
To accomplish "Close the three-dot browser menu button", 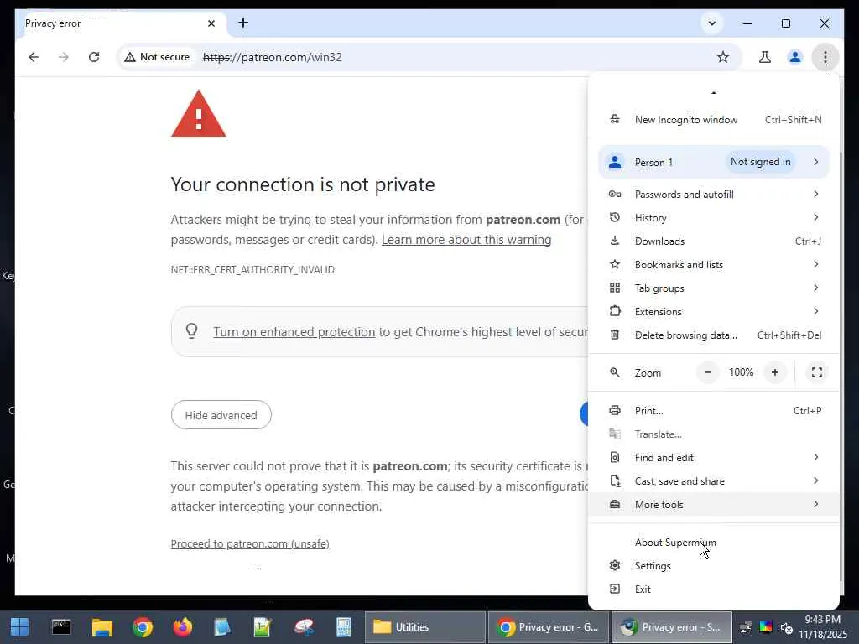I will [825, 57].
